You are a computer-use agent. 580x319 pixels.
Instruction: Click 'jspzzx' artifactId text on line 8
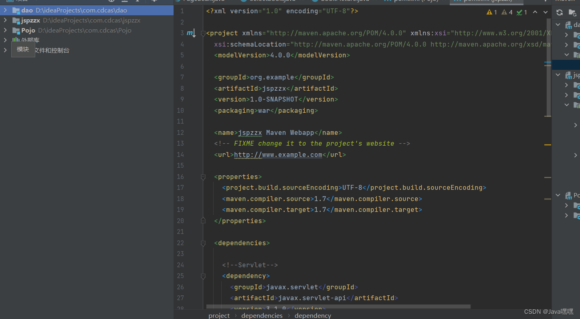tap(274, 88)
